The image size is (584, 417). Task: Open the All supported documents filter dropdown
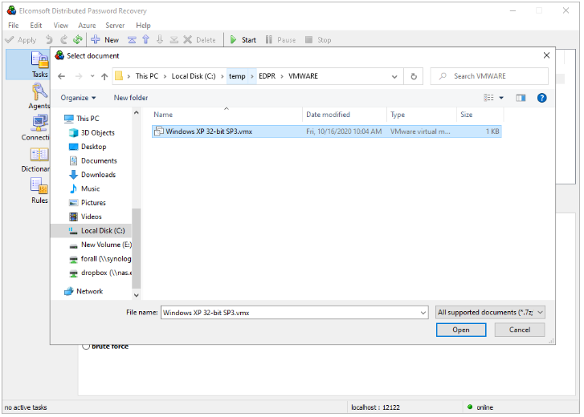(x=490, y=312)
